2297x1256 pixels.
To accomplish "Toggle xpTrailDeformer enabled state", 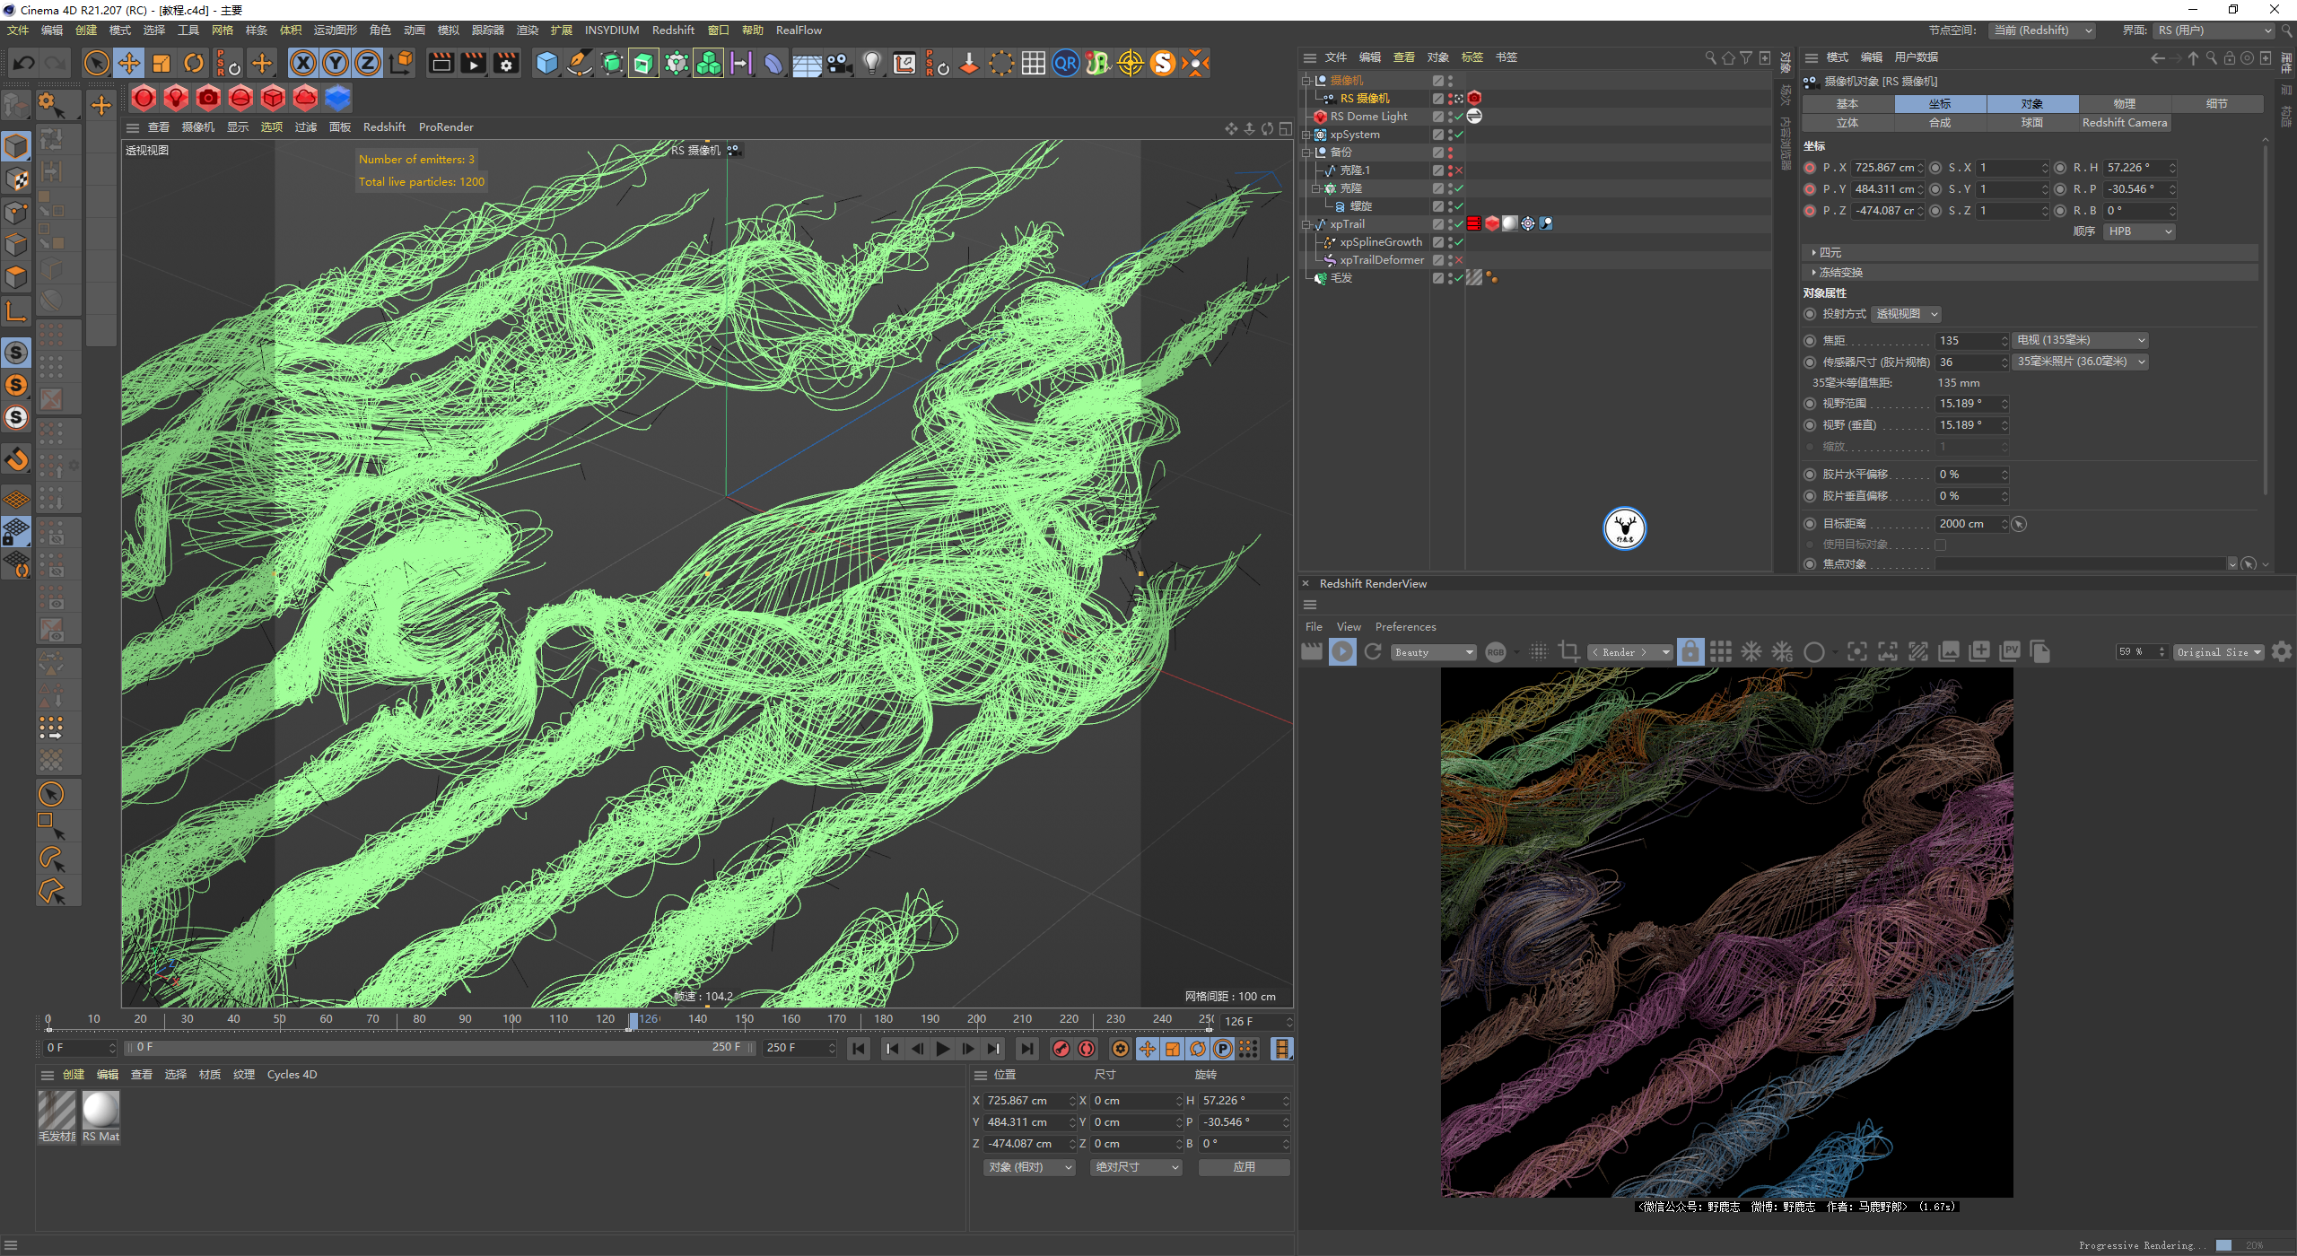I will coord(1458,260).
